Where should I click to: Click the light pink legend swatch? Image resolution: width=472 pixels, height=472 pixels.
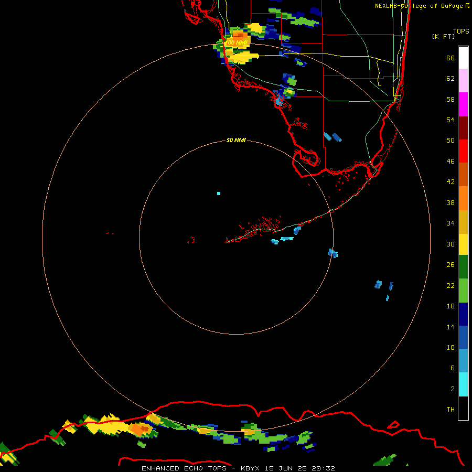pos(463,81)
